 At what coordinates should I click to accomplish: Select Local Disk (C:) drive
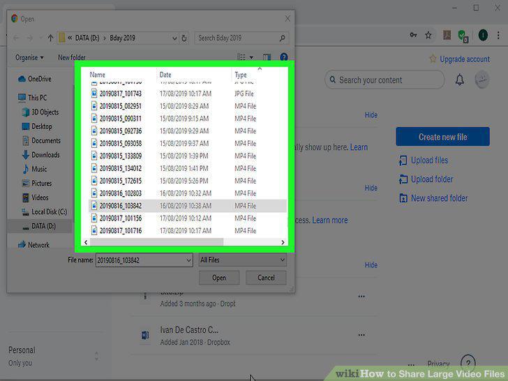coord(45,212)
